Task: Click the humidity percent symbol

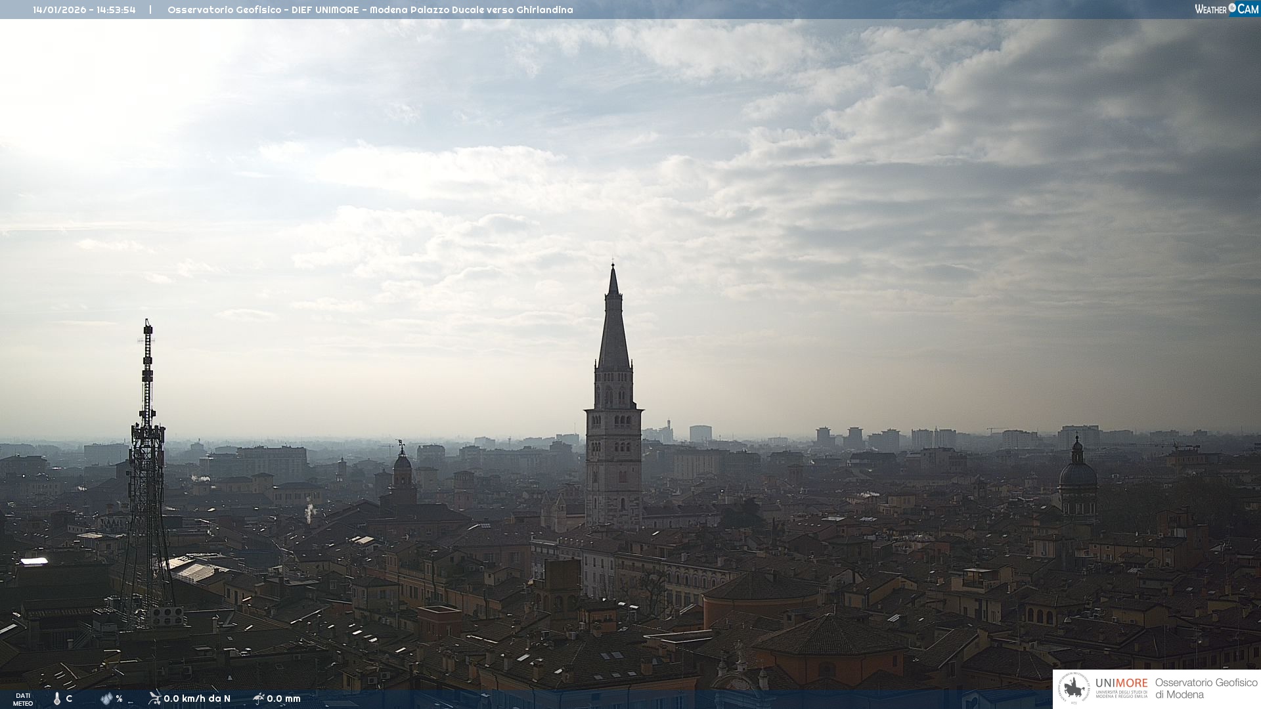Action: coord(119,698)
